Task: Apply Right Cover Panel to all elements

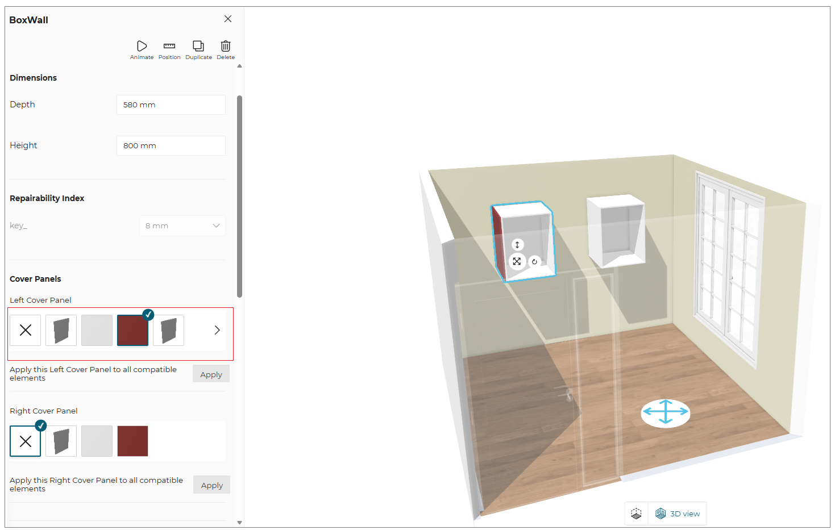Action: click(211, 485)
